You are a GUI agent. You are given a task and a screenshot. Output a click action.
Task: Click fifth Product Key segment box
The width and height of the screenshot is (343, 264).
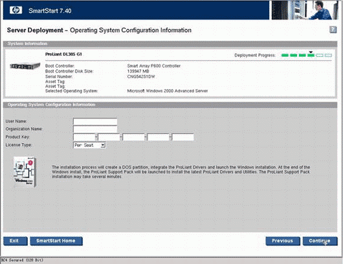pos(183,137)
